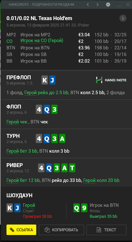Click the showdown Q card of BTN
This screenshot has height=242, width=132.
[77, 208]
